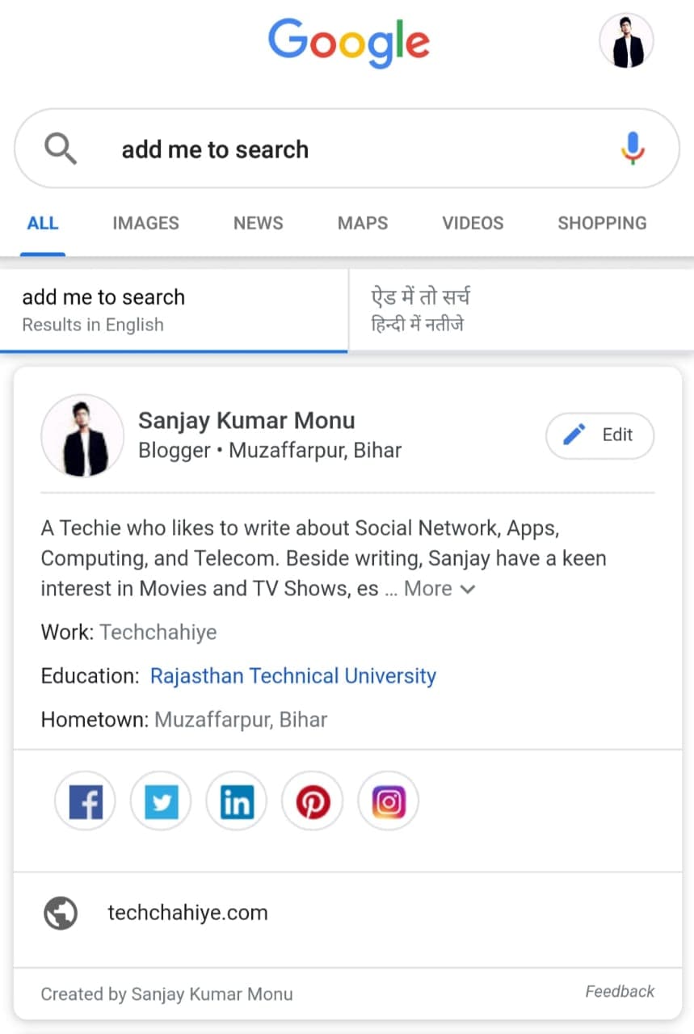This screenshot has width=694, height=1034.
Task: Select the Videos tab
Action: 473,223
